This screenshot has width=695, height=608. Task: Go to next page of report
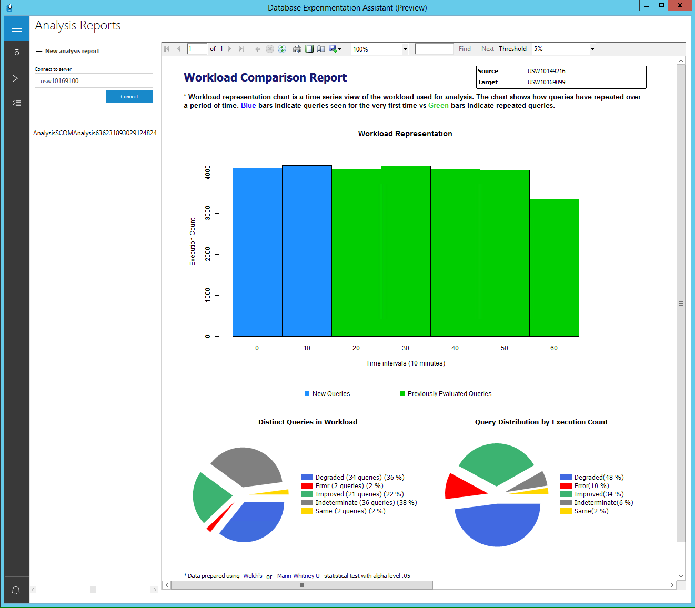click(229, 49)
